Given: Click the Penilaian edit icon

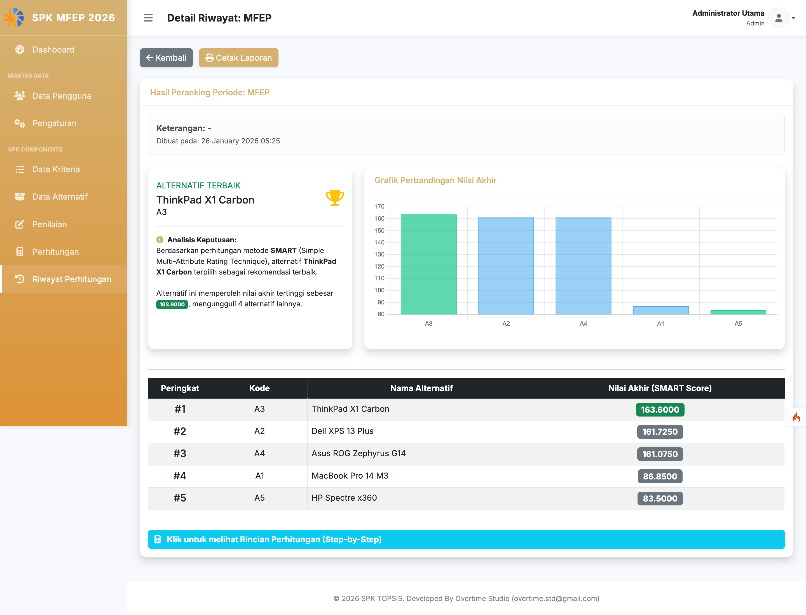Looking at the screenshot, I should [x=20, y=224].
